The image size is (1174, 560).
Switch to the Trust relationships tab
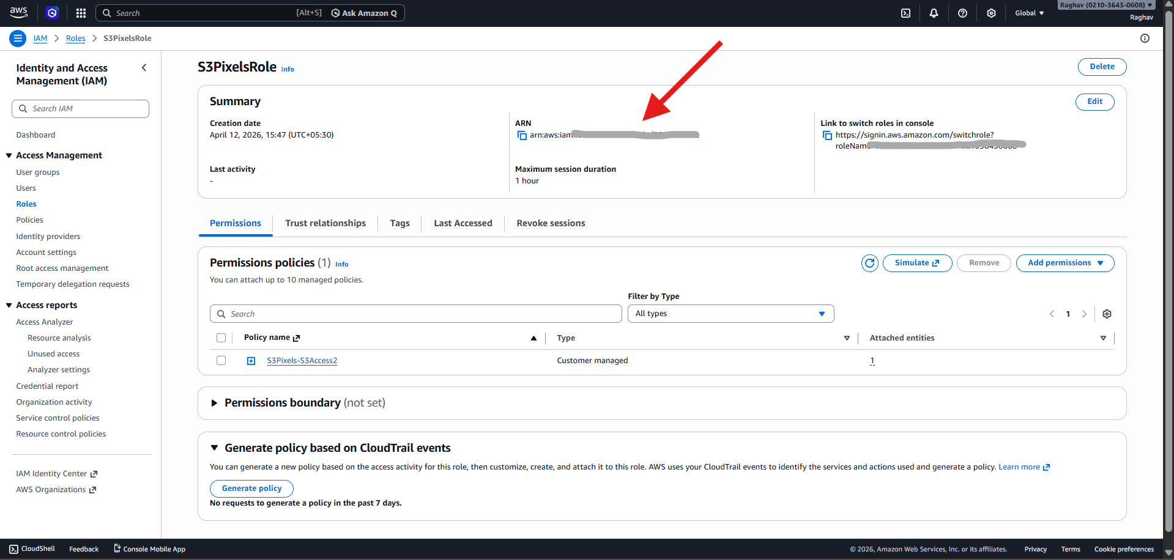click(x=325, y=223)
